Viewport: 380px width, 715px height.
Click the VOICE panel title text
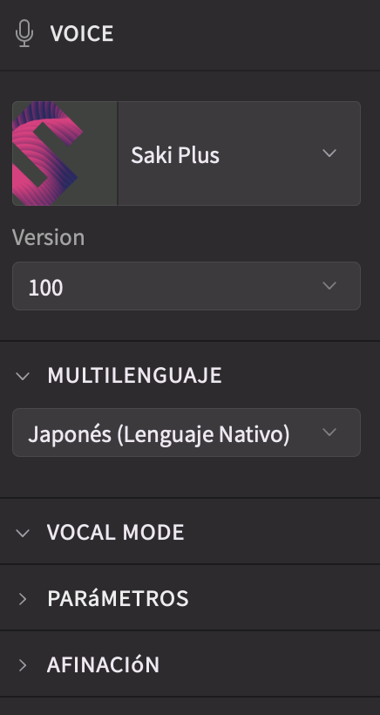82,34
